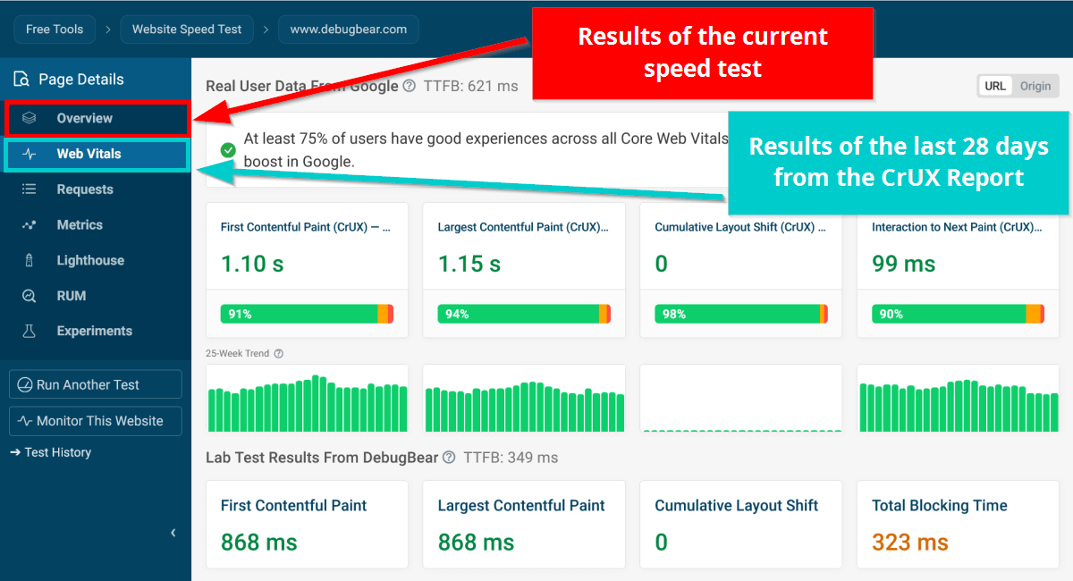This screenshot has height=581, width=1073.
Task: Open the Requests section
Action: click(x=96, y=189)
